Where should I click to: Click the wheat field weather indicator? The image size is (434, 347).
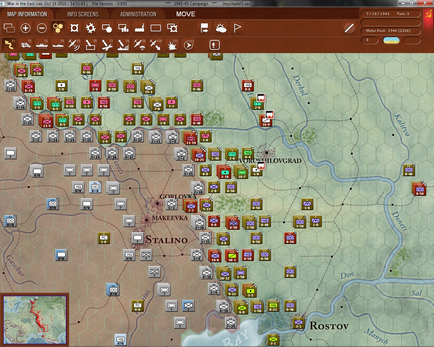(391, 40)
